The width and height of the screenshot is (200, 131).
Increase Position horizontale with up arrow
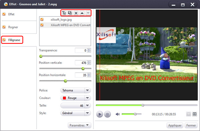point(89,74)
